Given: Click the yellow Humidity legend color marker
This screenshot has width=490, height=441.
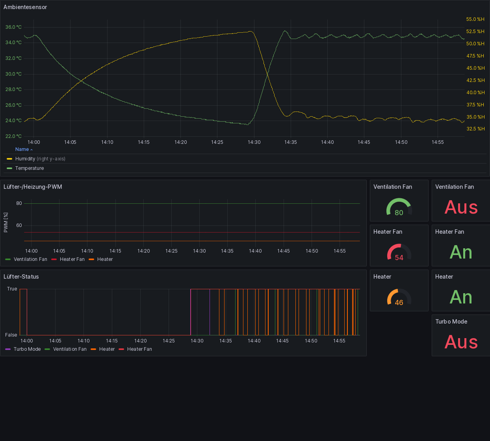Looking at the screenshot, I should tap(9, 159).
